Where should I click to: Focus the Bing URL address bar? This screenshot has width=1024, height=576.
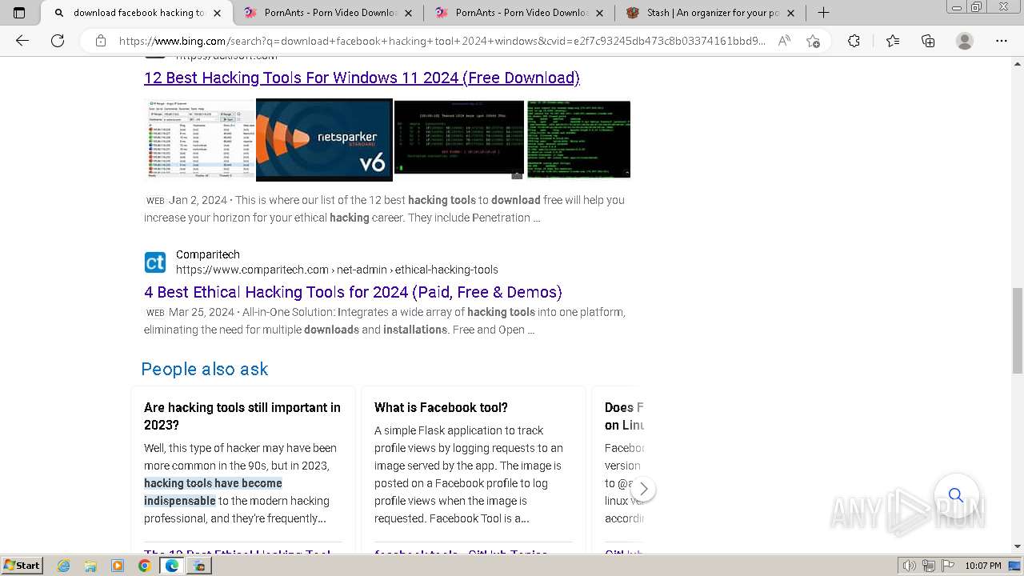[442, 41]
